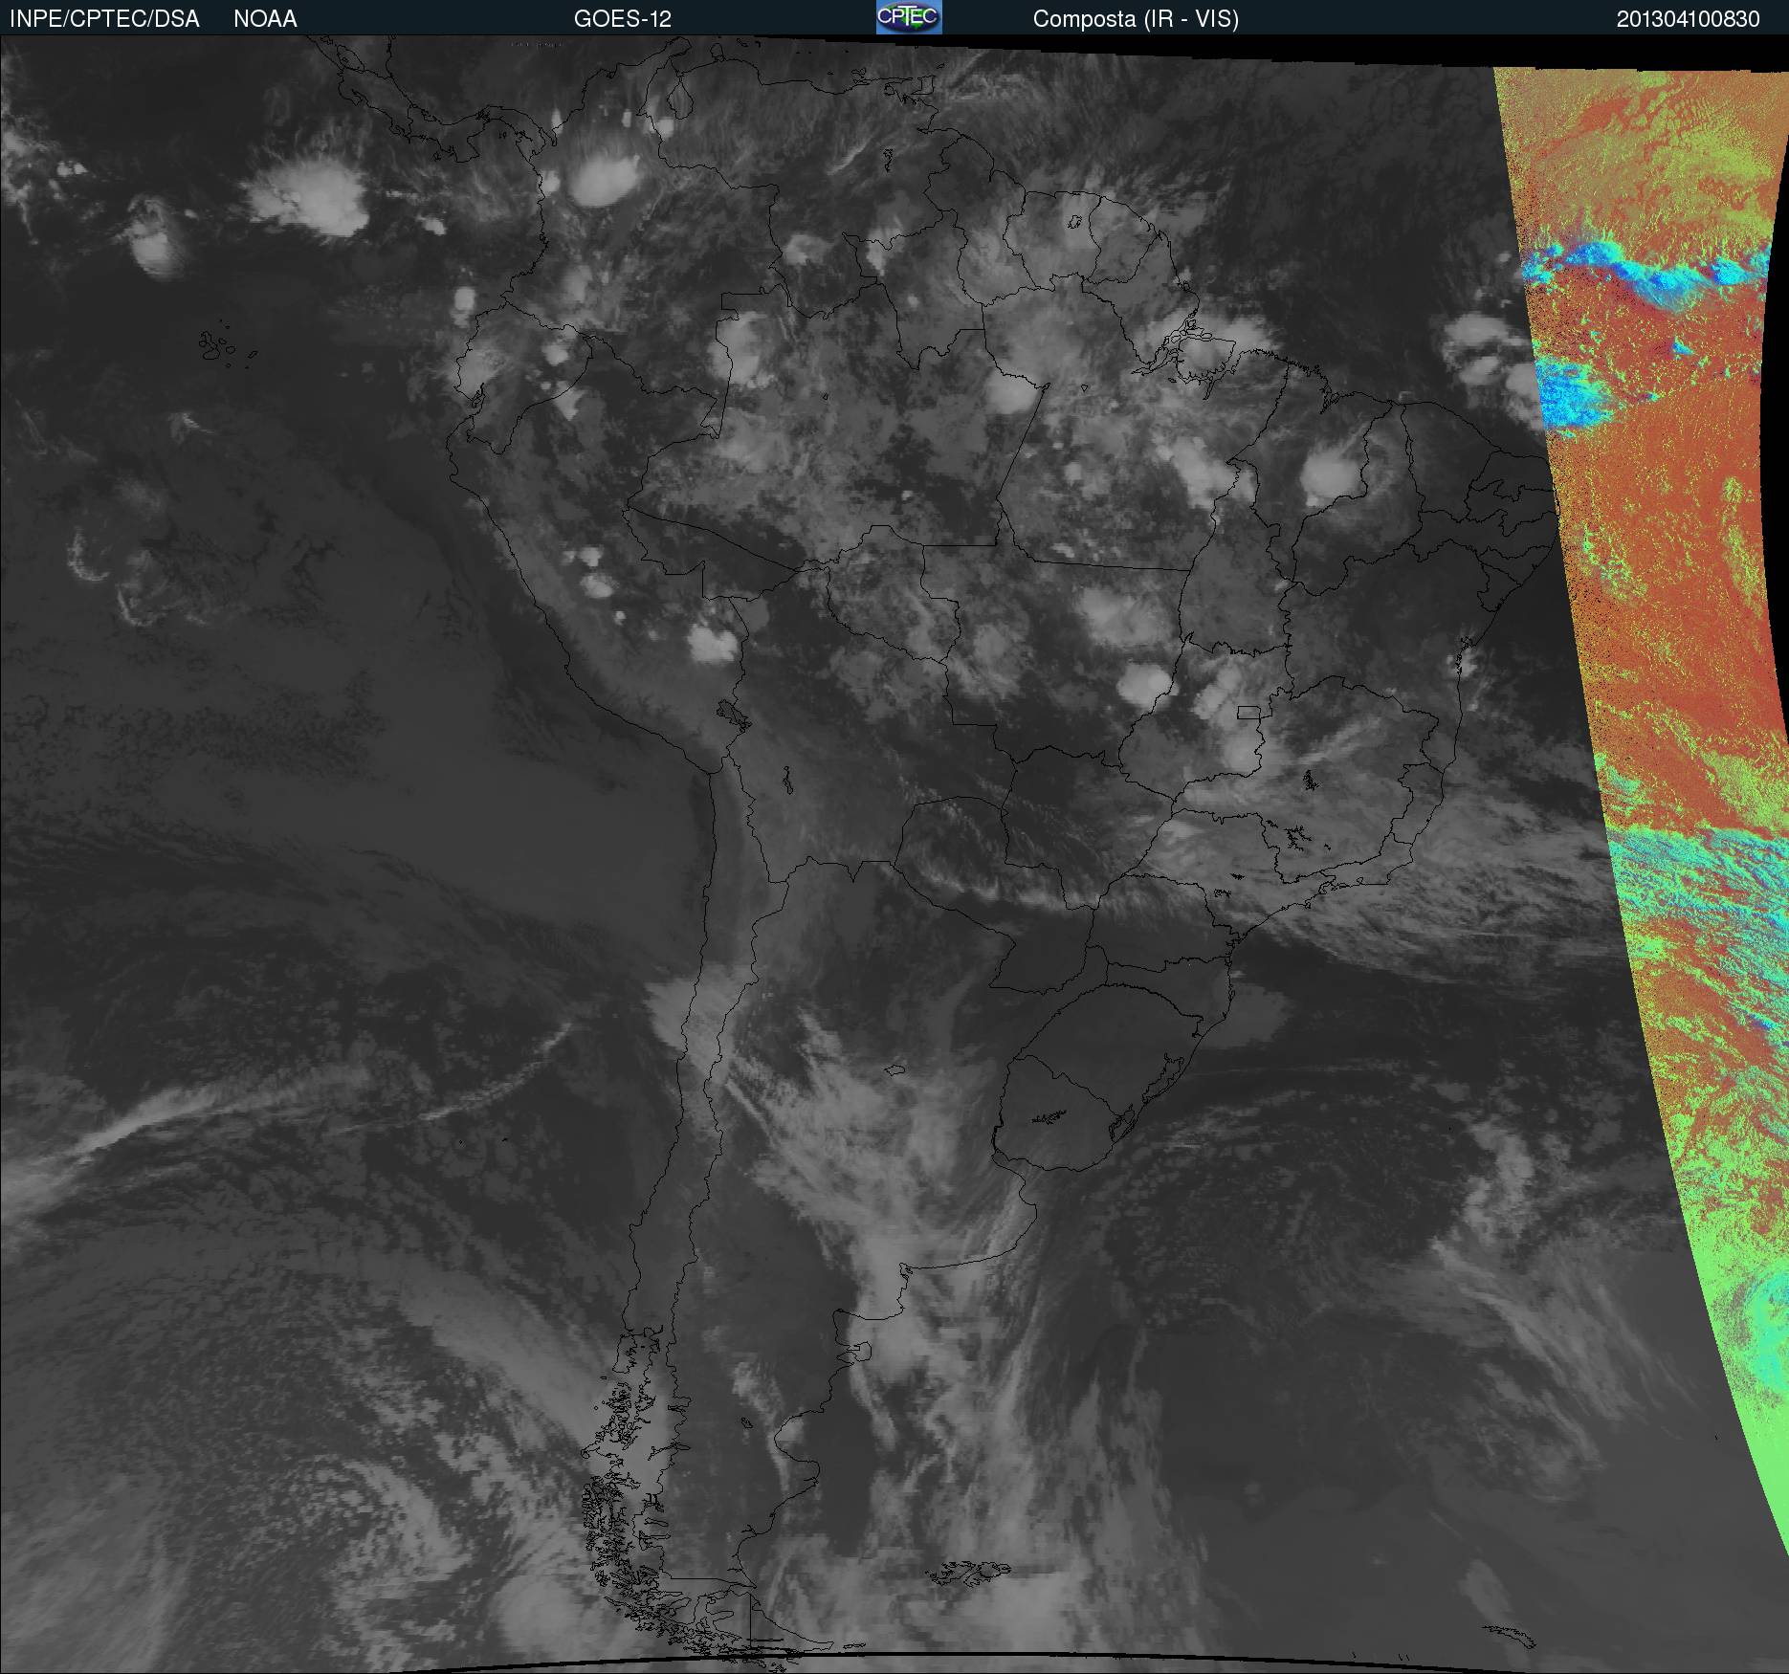Click the 201304100830 timestamp
The height and width of the screenshot is (1674, 1789).
tap(1689, 19)
